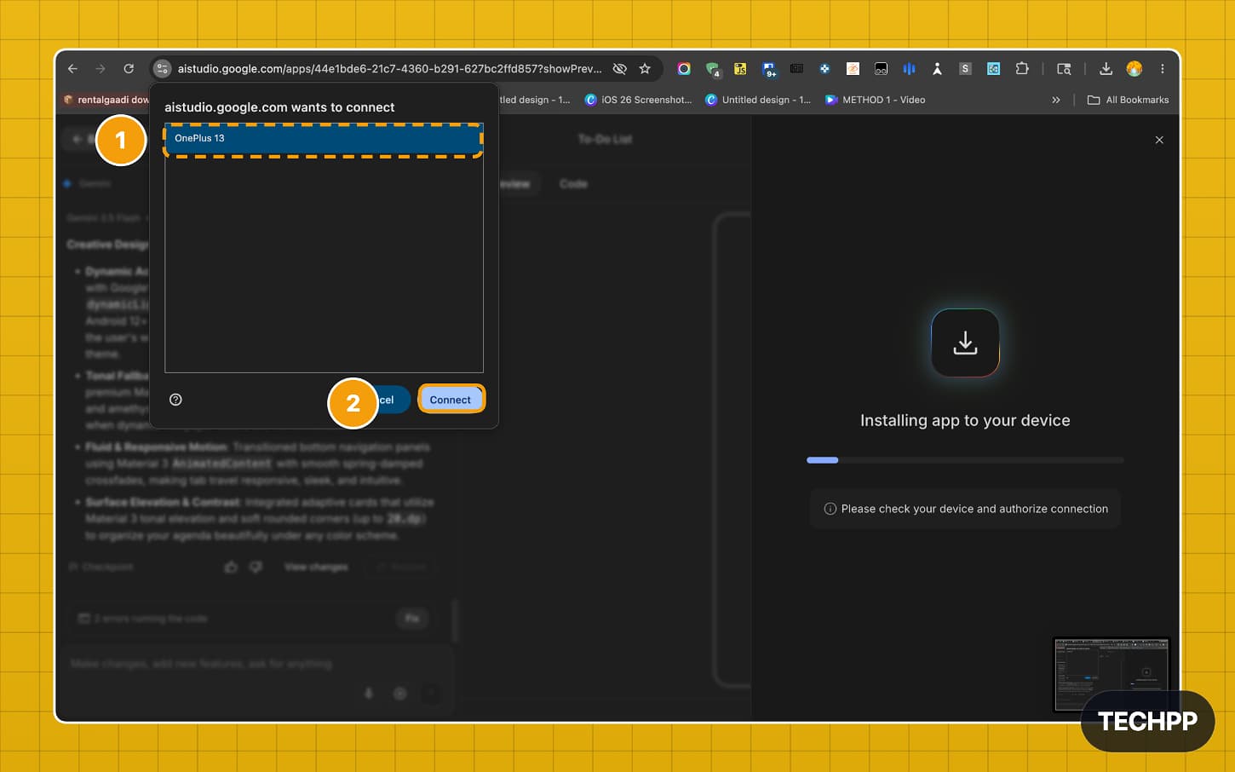Open the METHOD 1 - Video bookmark

[x=876, y=100]
